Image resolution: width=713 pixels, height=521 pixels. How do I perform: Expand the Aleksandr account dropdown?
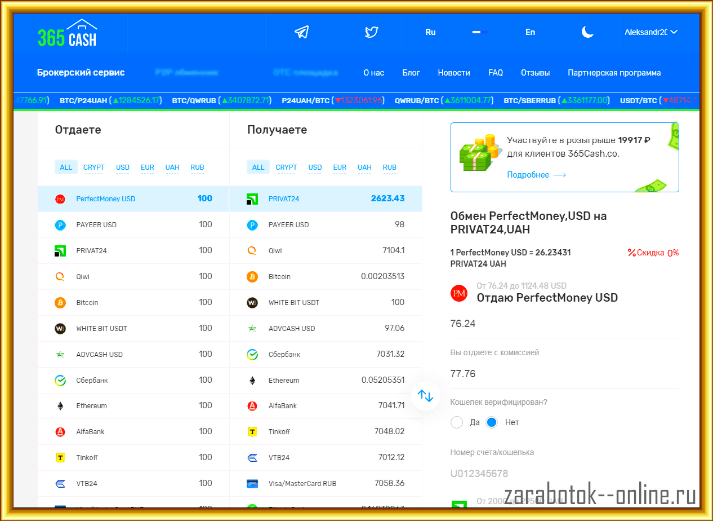pos(650,32)
